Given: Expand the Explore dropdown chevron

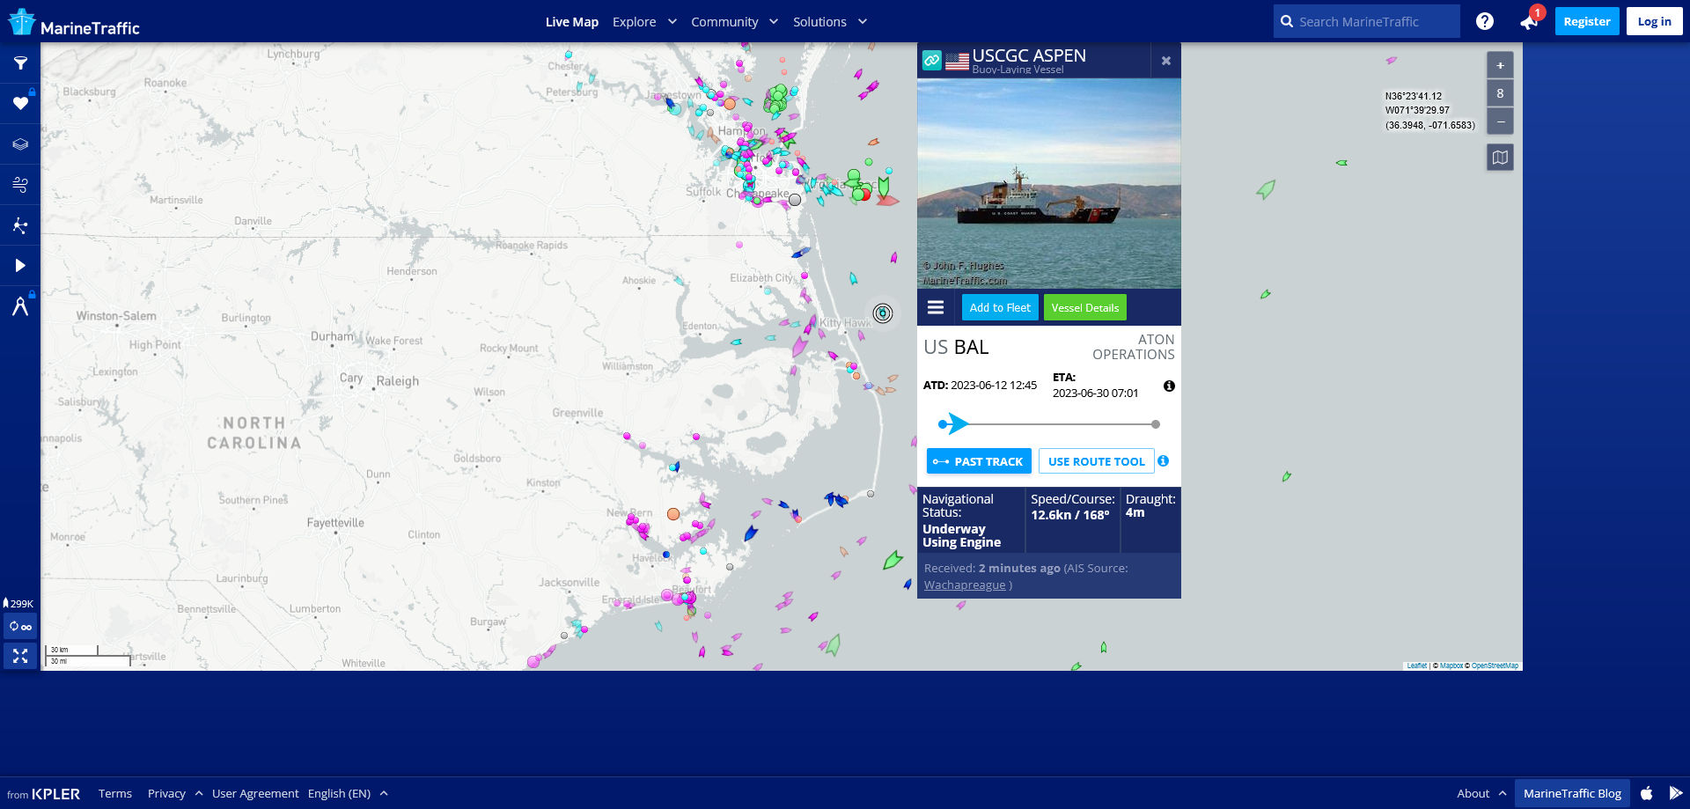Looking at the screenshot, I should (672, 22).
